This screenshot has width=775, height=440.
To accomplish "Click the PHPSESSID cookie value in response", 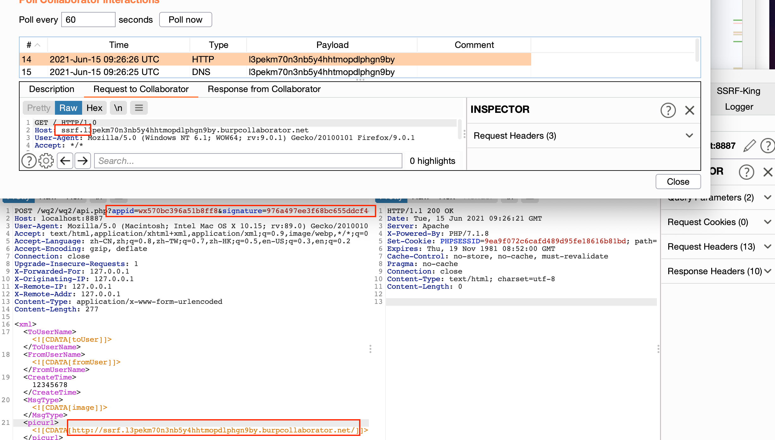I will coord(555,241).
